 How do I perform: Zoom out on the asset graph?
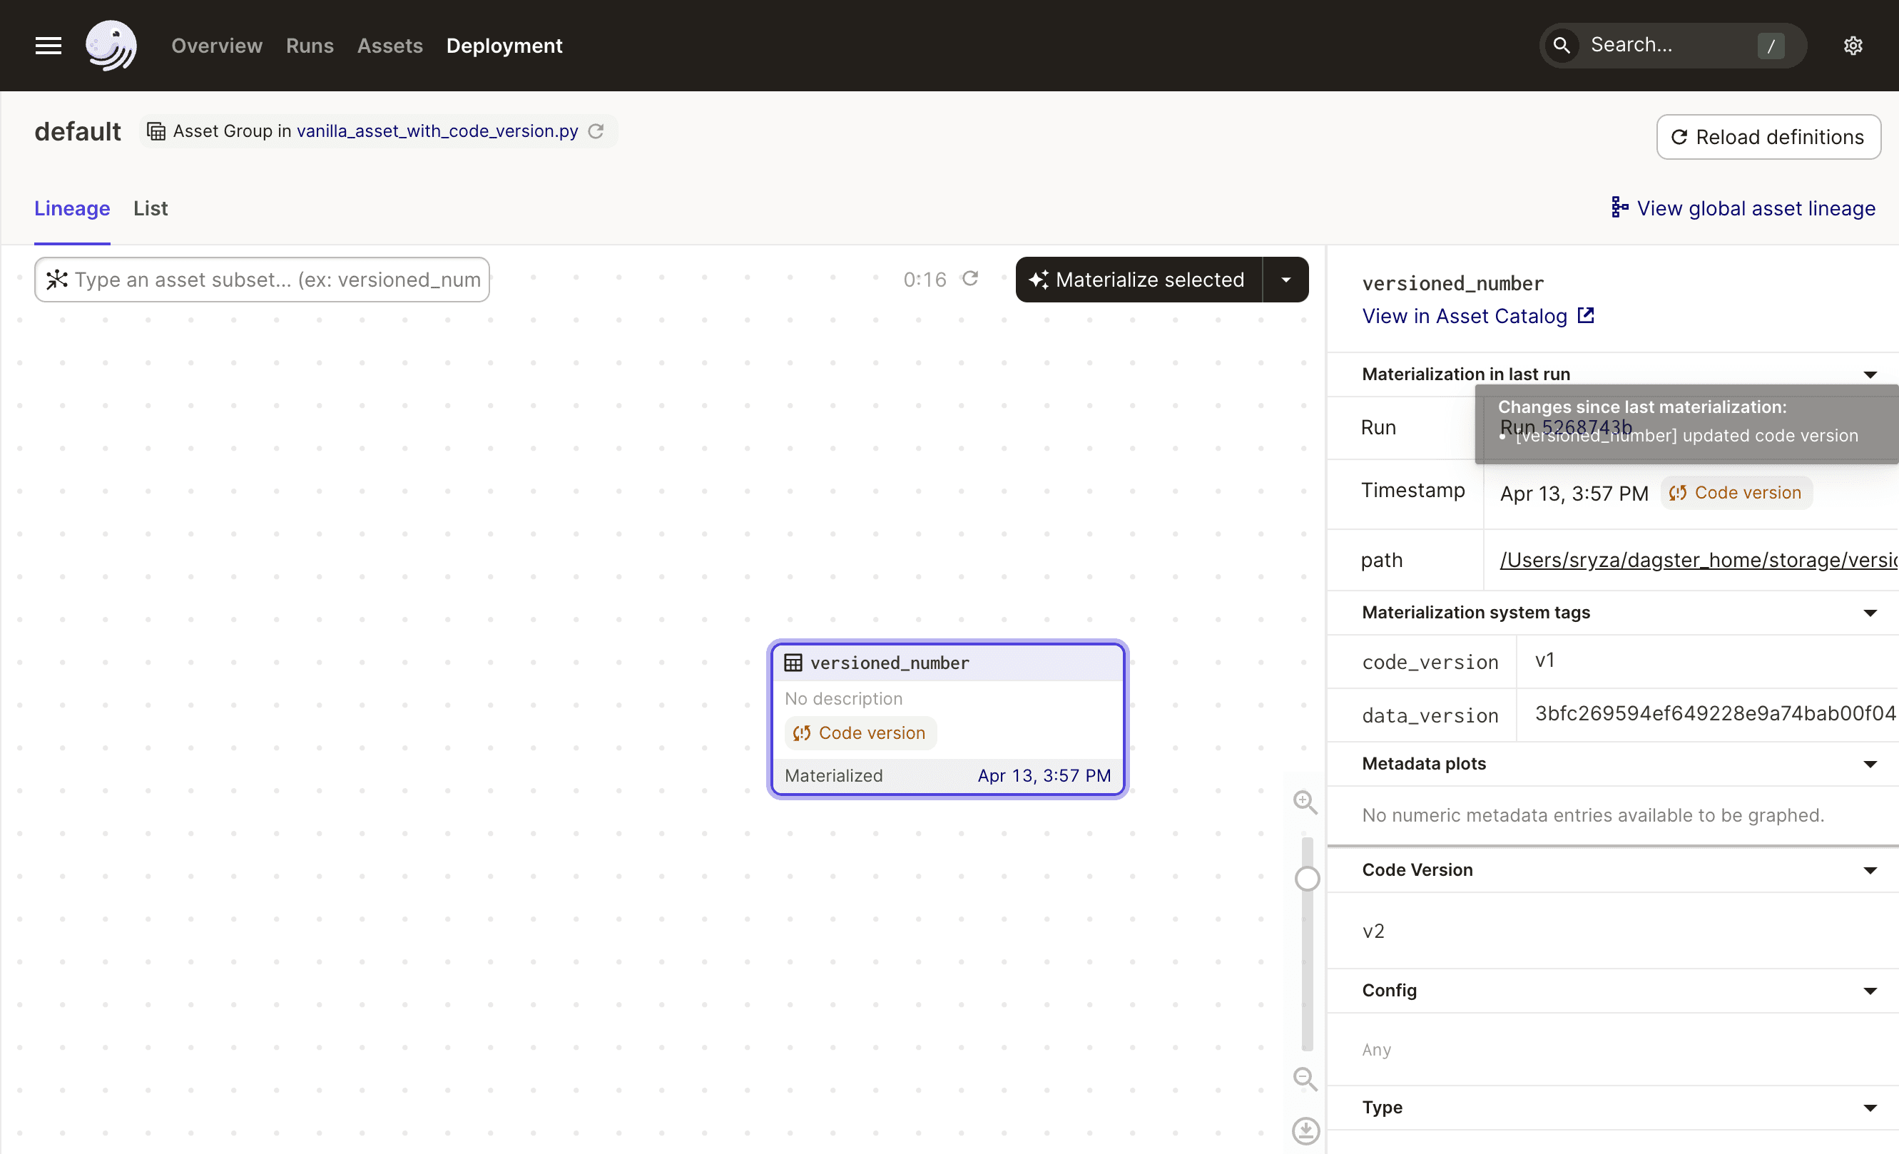(x=1305, y=1079)
